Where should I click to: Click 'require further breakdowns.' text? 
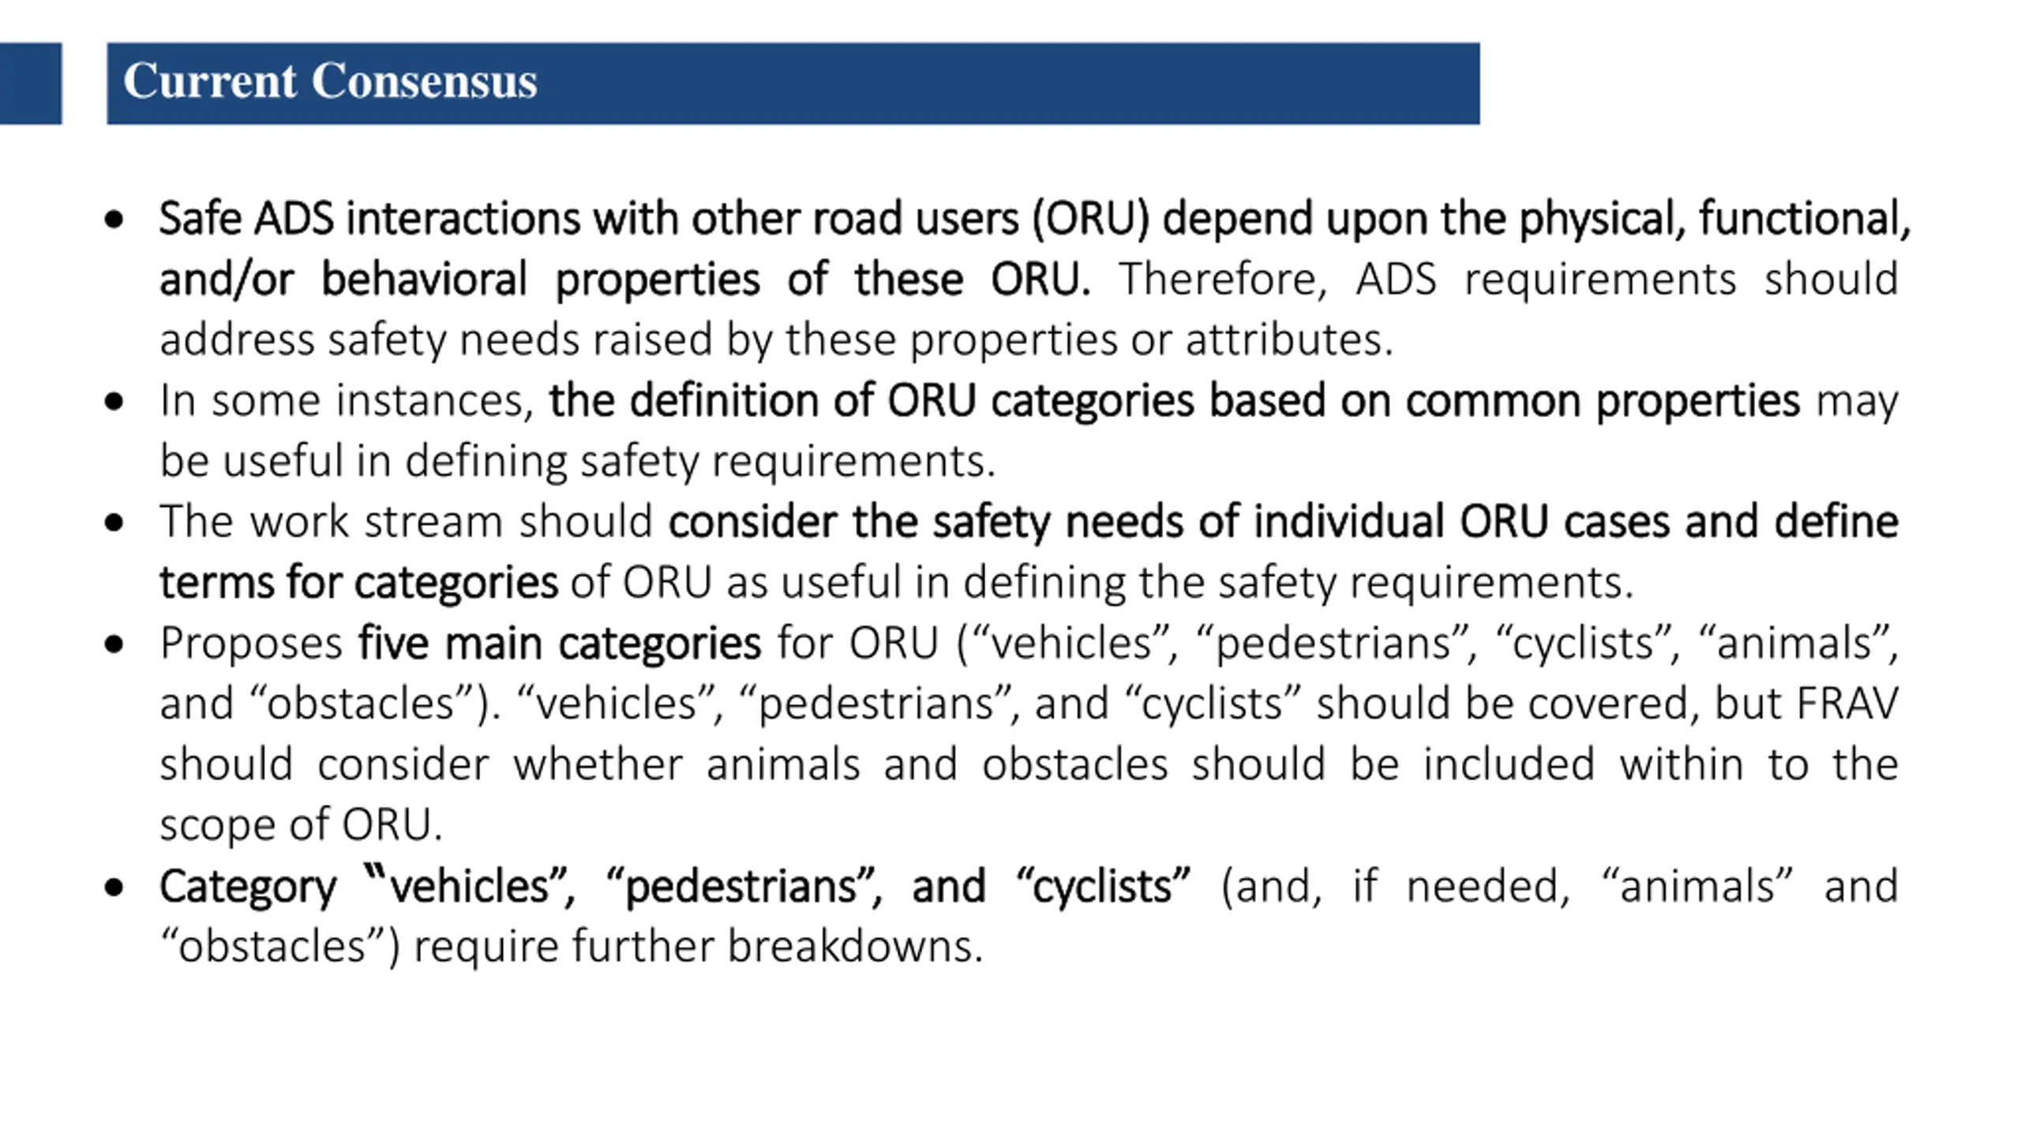click(x=699, y=947)
